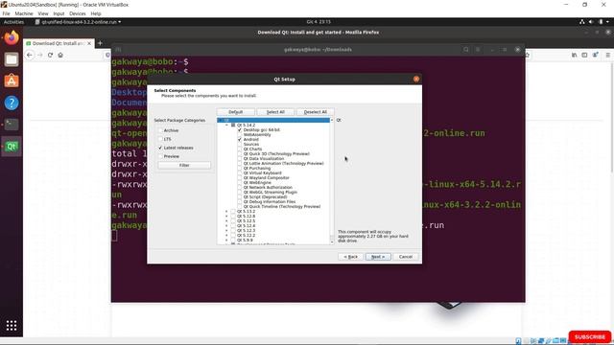Image resolution: width=614 pixels, height=345 pixels.
Task: Click the Firefox home icon
Action: 60,56
